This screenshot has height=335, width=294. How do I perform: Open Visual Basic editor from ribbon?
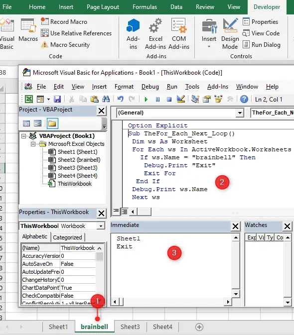tap(7, 34)
